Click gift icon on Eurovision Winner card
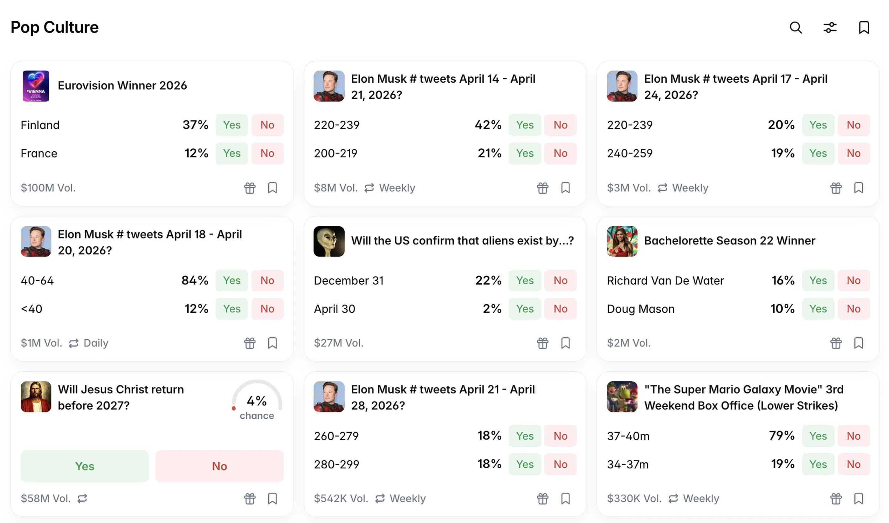The image size is (889, 523). point(250,188)
